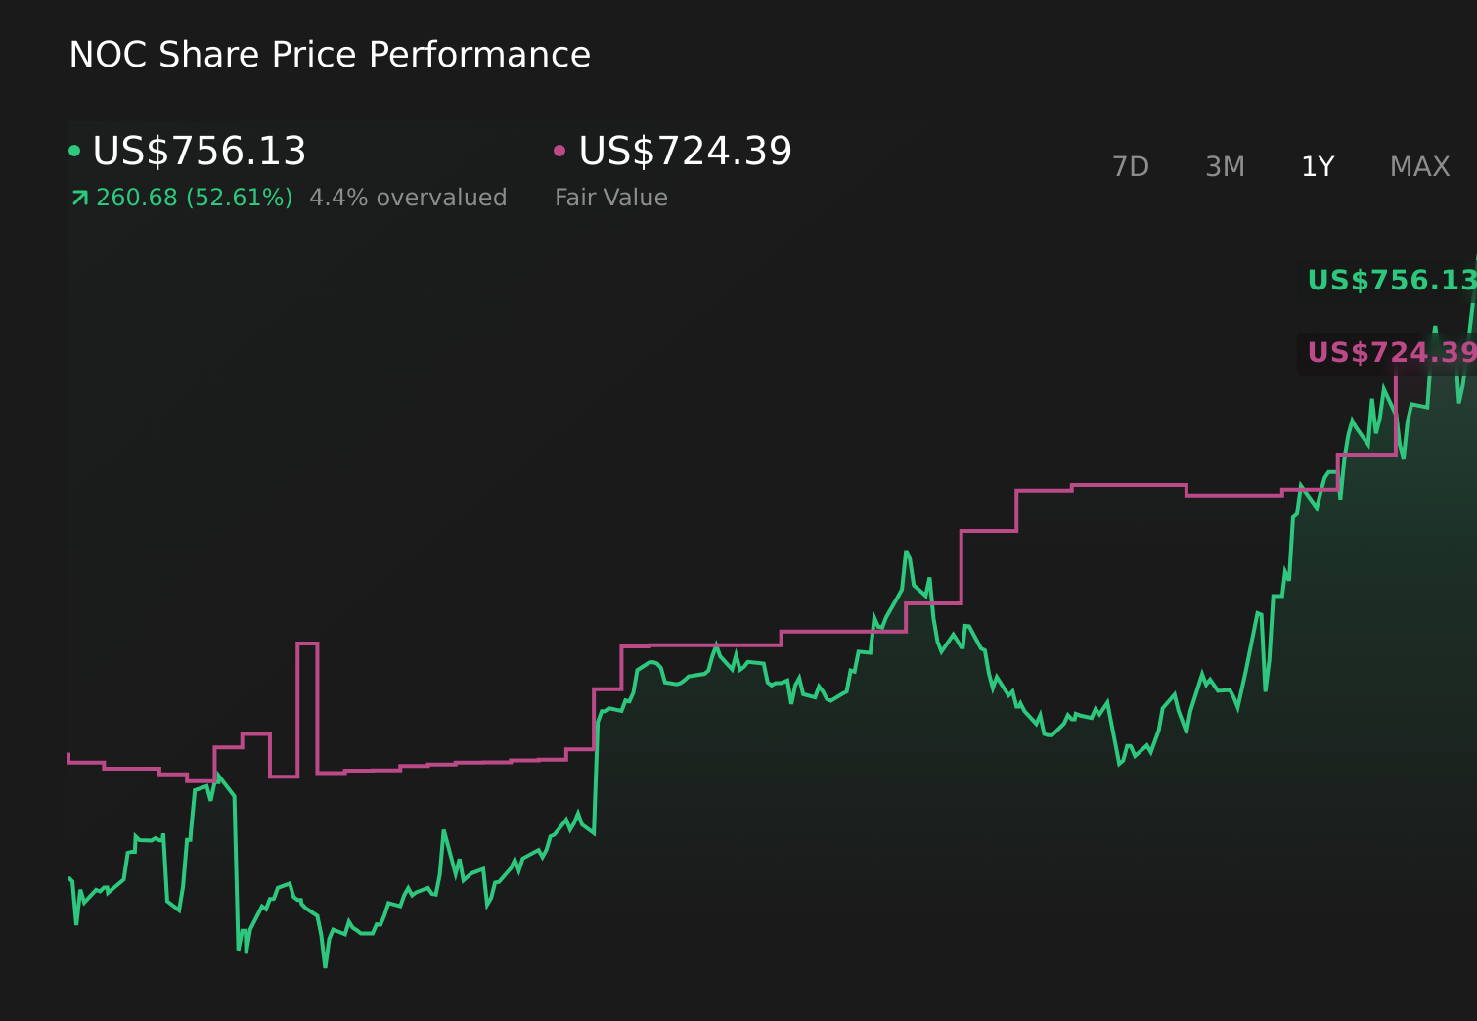Switch the chart range to 7D
Screen dimensions: 1477x1021
pos(1132,166)
